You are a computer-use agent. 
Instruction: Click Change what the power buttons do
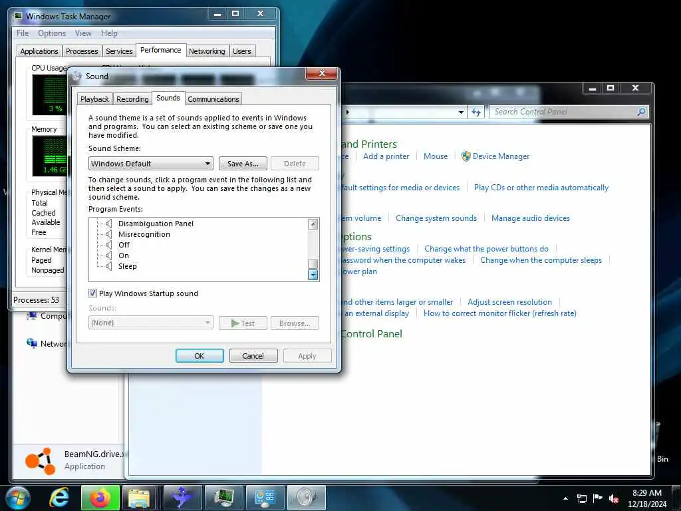(x=486, y=249)
